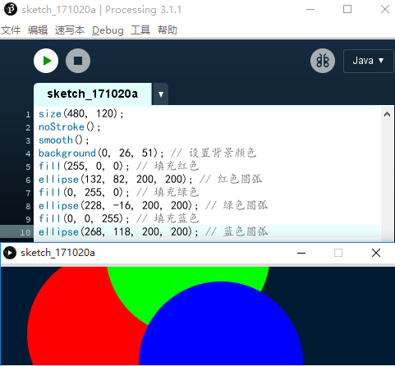Open the Debug menu
Viewport: 395px width, 366px height.
pyautogui.click(x=108, y=30)
